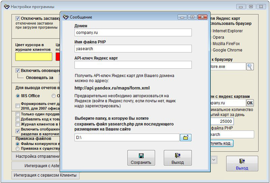Click the browser path field ending lore.exe

click(228, 67)
